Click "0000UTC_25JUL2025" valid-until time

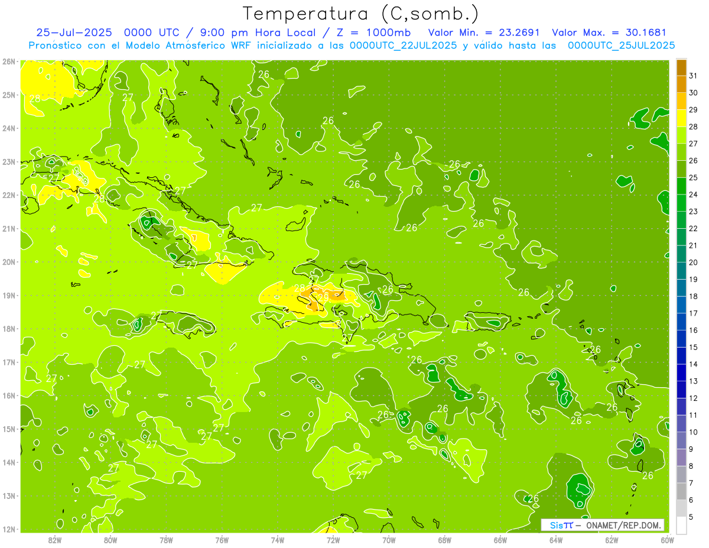[621, 46]
